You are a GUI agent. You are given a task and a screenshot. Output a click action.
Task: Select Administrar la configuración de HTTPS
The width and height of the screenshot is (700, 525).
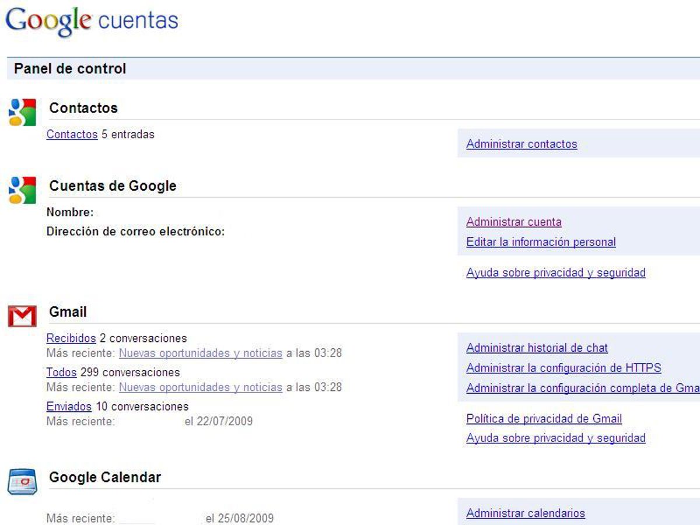[x=563, y=368]
